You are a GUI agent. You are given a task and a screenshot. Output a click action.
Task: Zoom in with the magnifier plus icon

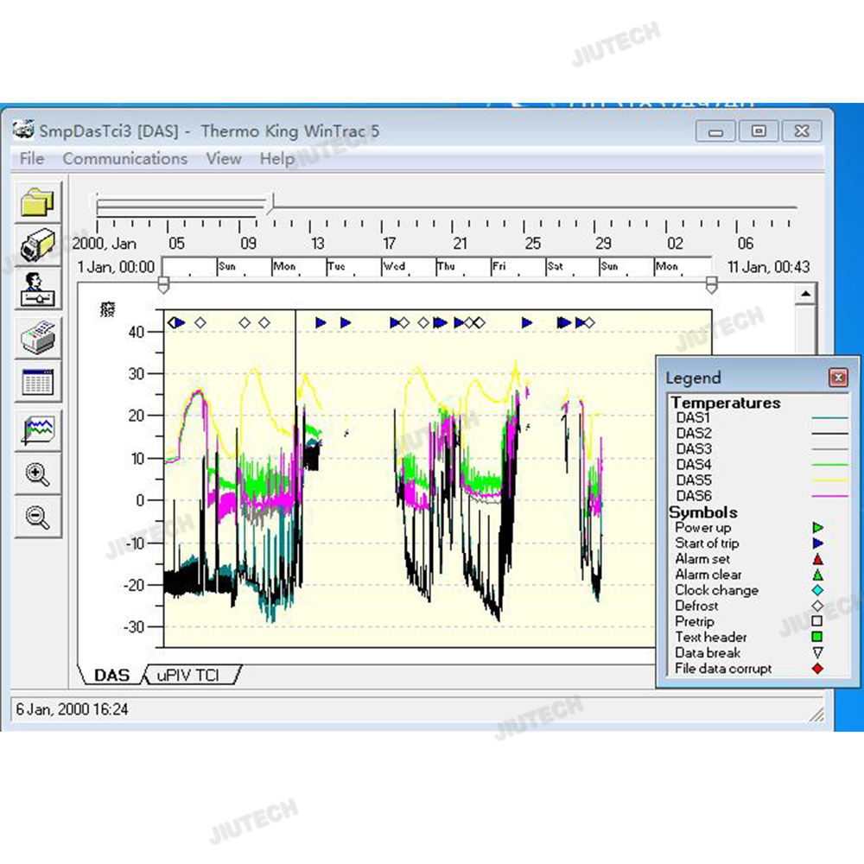[x=37, y=473]
